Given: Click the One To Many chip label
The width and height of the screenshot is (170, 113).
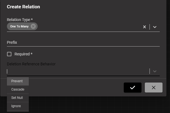Looking at the screenshot, I should pos(19,26).
